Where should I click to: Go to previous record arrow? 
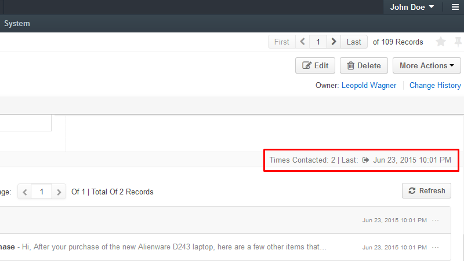tap(302, 42)
